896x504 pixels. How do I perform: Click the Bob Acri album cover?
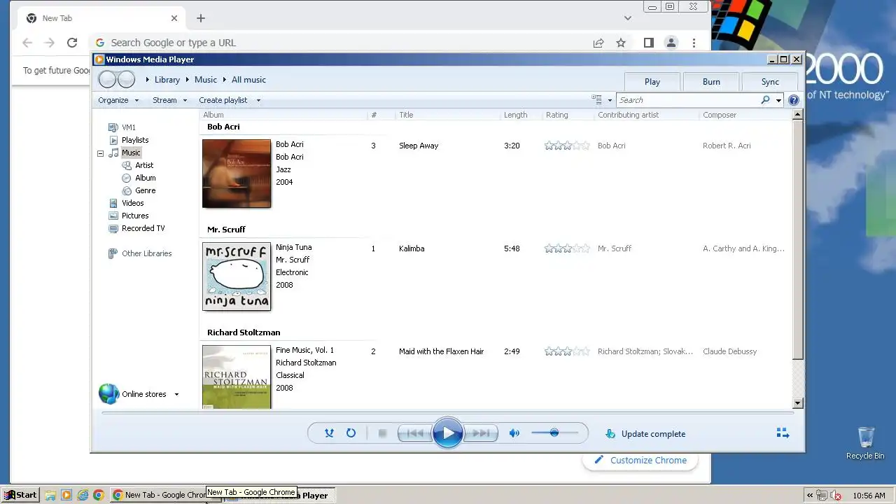(x=237, y=174)
